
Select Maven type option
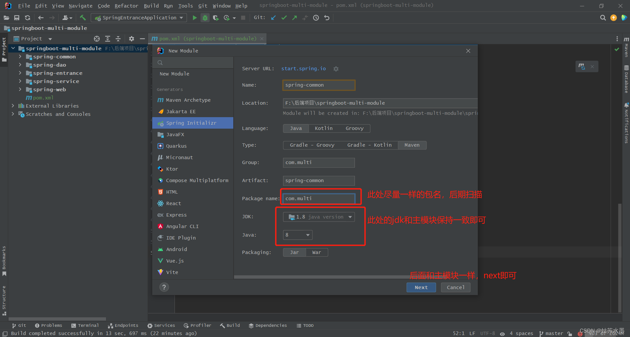412,145
